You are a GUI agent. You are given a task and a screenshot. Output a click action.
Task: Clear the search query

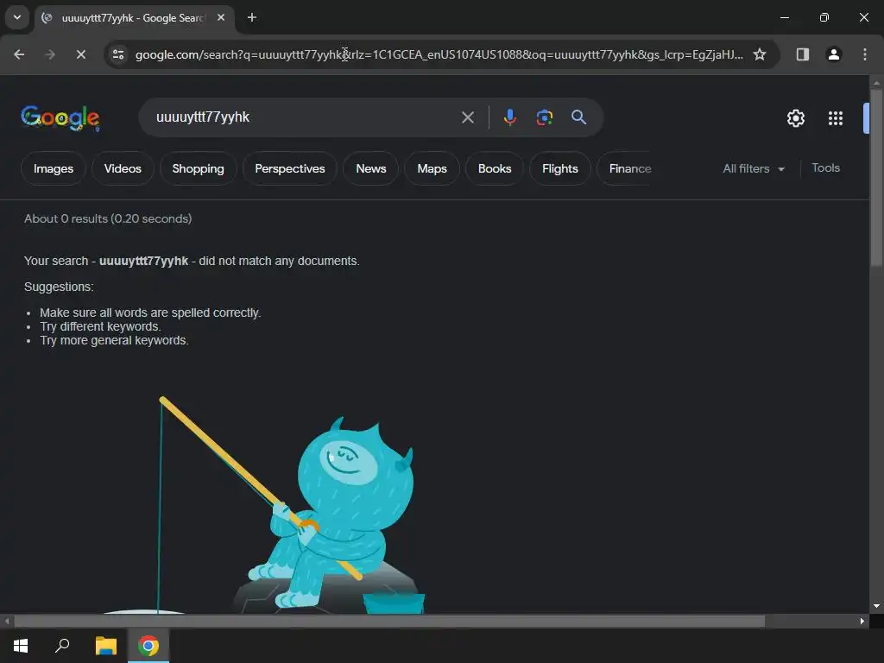pos(467,117)
